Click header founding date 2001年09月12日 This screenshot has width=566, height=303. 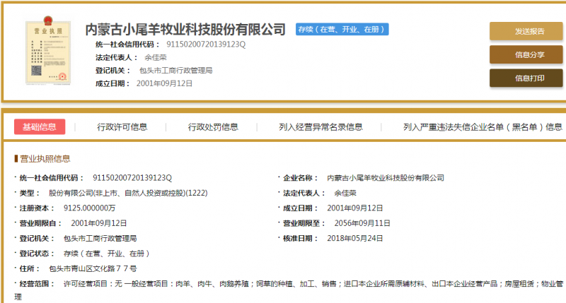[164, 83]
